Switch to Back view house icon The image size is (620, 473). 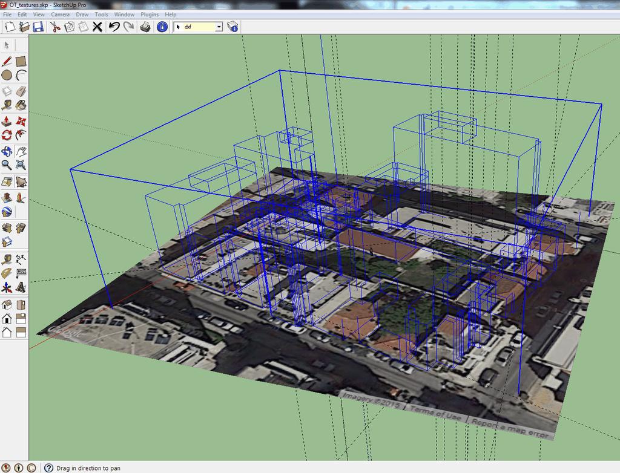pos(7,332)
